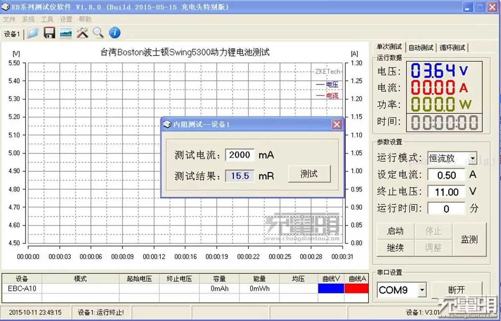This screenshot has height=321, width=501.
Task: Show info with the blue i icon
Action: coord(115,33)
